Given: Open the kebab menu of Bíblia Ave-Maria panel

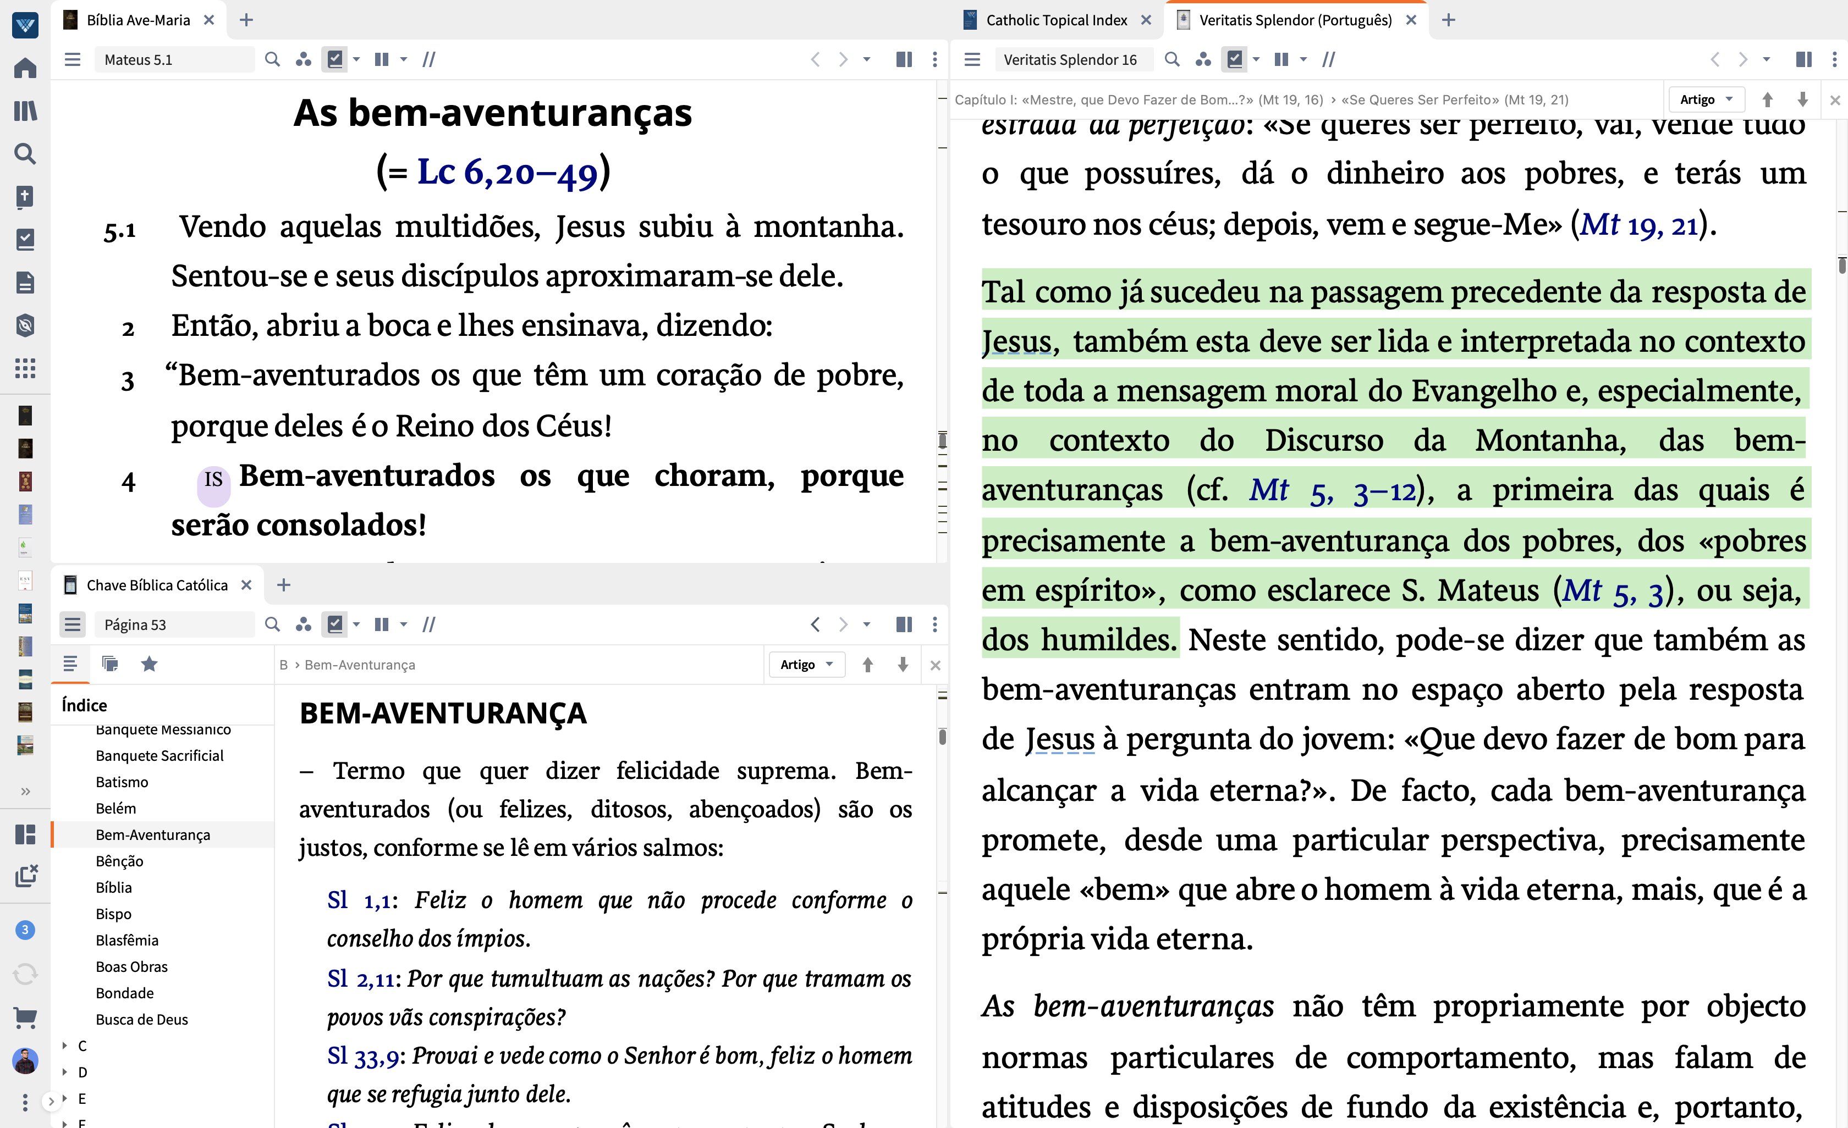Looking at the screenshot, I should [x=934, y=59].
